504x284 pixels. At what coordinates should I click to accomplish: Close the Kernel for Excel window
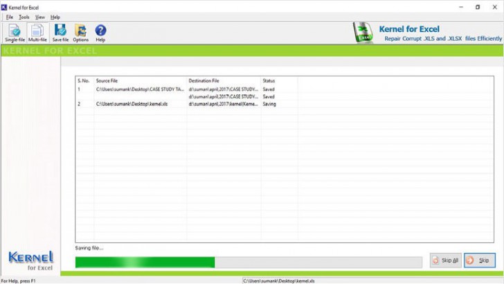coord(495,7)
